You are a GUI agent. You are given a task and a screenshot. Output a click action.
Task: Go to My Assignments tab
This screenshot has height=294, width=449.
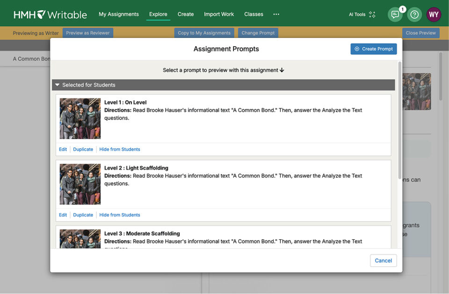118,14
